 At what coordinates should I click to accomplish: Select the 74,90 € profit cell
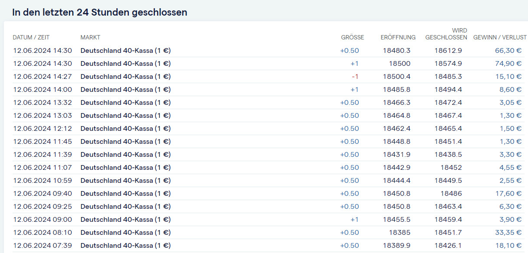(508, 64)
